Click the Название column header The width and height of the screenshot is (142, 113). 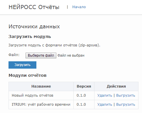tap(41, 86)
